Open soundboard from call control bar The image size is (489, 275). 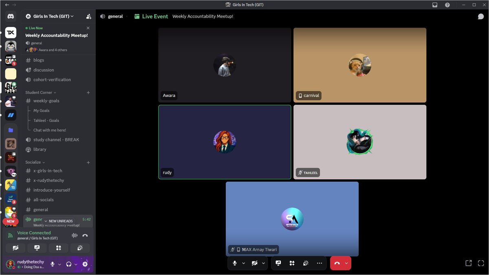(306, 263)
